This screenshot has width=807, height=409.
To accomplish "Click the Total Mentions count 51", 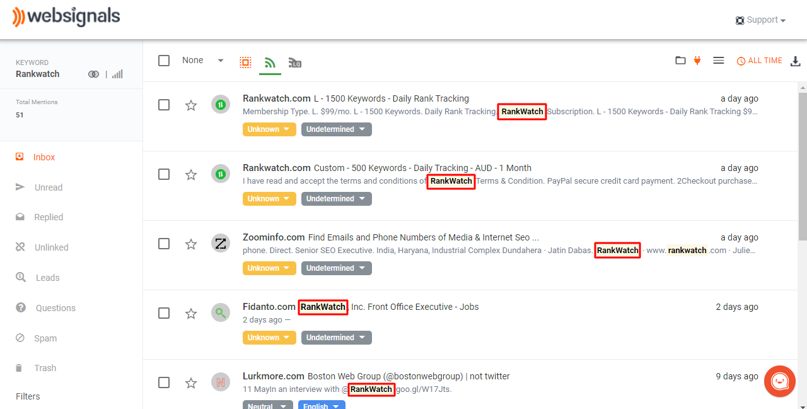I will point(20,115).
